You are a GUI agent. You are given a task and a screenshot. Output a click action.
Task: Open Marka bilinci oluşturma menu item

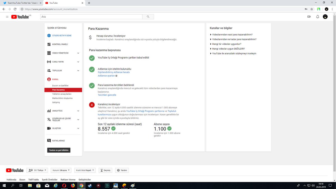62,98
